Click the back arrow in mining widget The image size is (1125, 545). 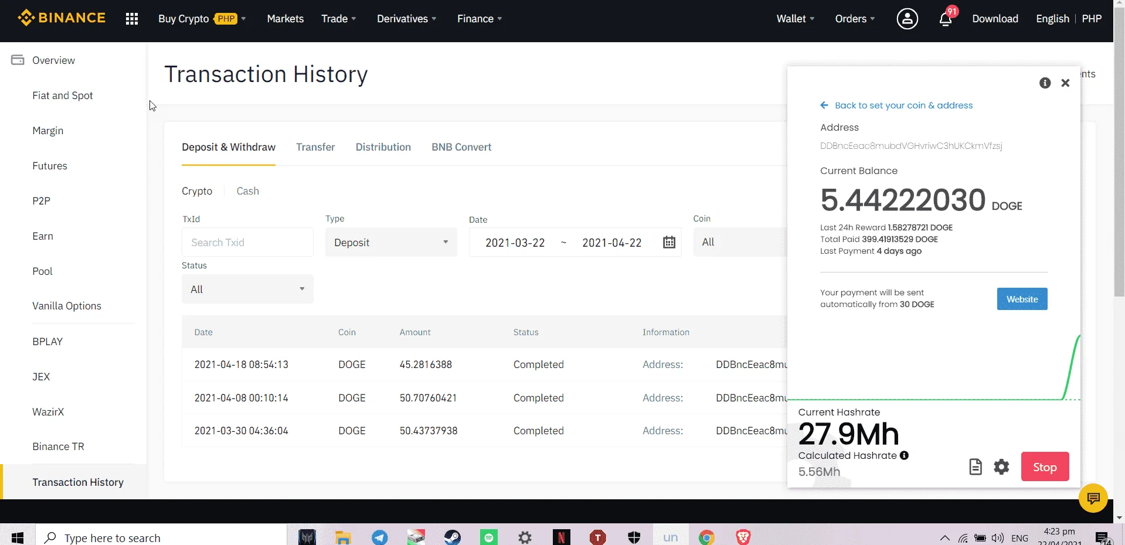(x=824, y=105)
